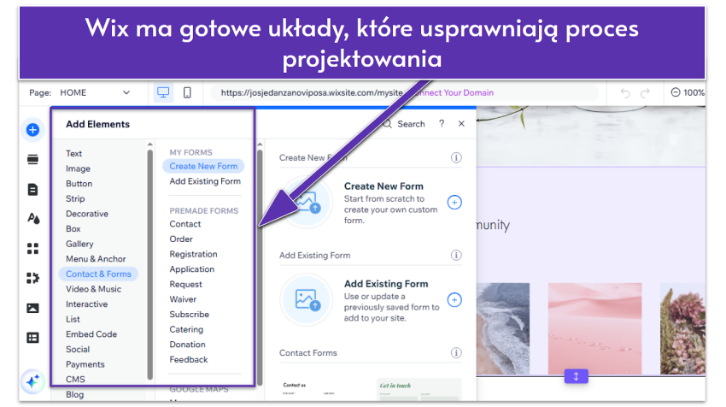Screen dimensions: 726x407
Task: Select Gallery category
Action: point(79,244)
